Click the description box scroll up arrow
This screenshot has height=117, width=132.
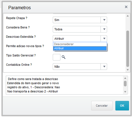tap(125, 78)
